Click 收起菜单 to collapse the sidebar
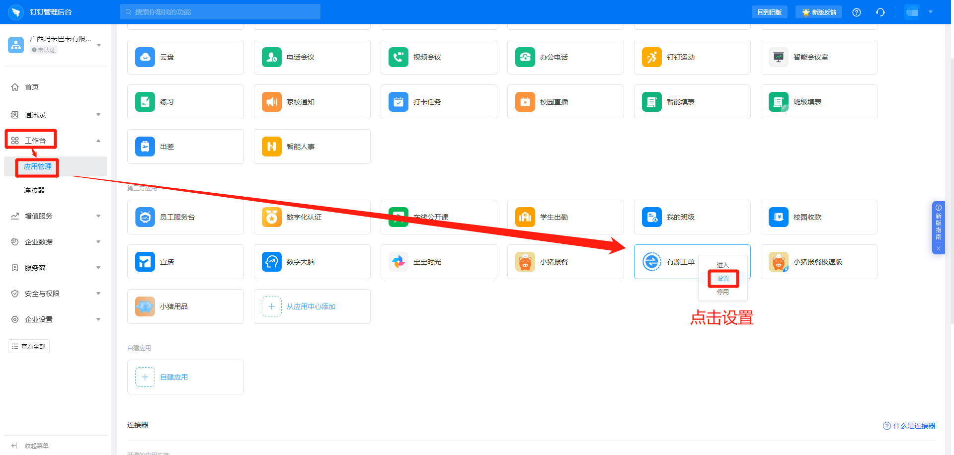This screenshot has height=455, width=954. click(30, 446)
